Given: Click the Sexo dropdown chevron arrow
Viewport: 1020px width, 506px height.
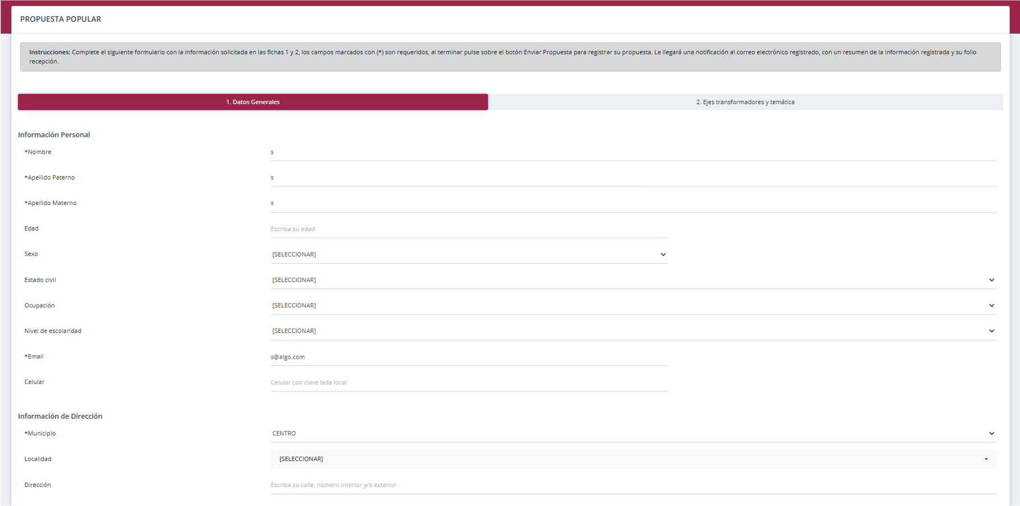Looking at the screenshot, I should (x=663, y=255).
